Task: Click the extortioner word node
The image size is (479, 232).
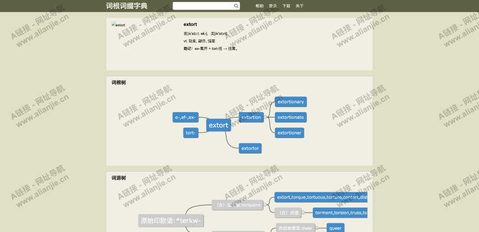Action: (x=289, y=133)
